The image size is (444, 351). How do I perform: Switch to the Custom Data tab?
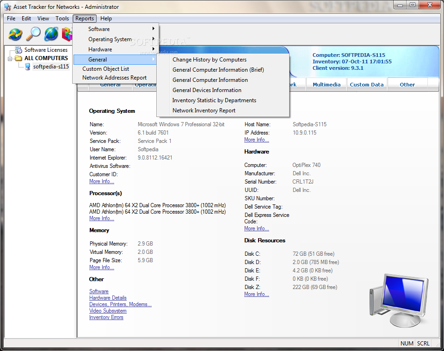[367, 84]
